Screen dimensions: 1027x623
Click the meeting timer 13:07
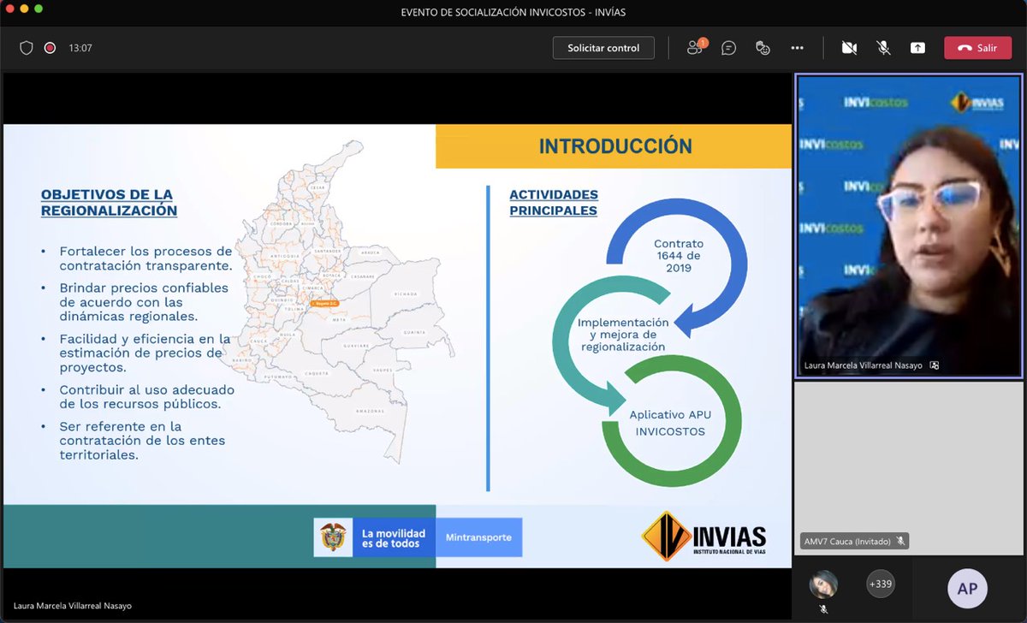(80, 48)
